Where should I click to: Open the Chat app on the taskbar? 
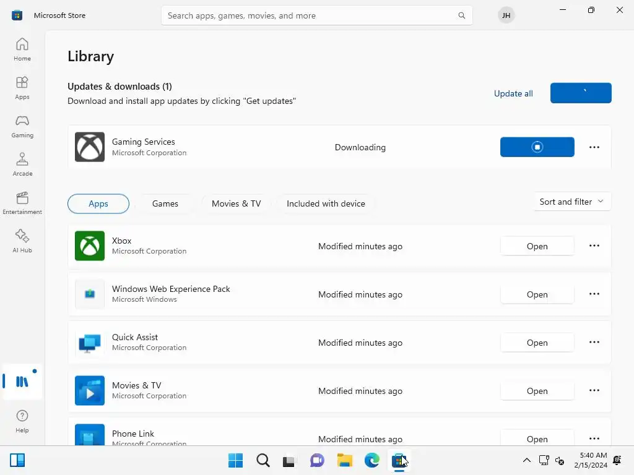(x=317, y=460)
